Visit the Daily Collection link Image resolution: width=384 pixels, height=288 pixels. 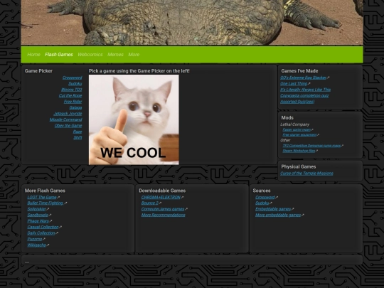[41, 233]
